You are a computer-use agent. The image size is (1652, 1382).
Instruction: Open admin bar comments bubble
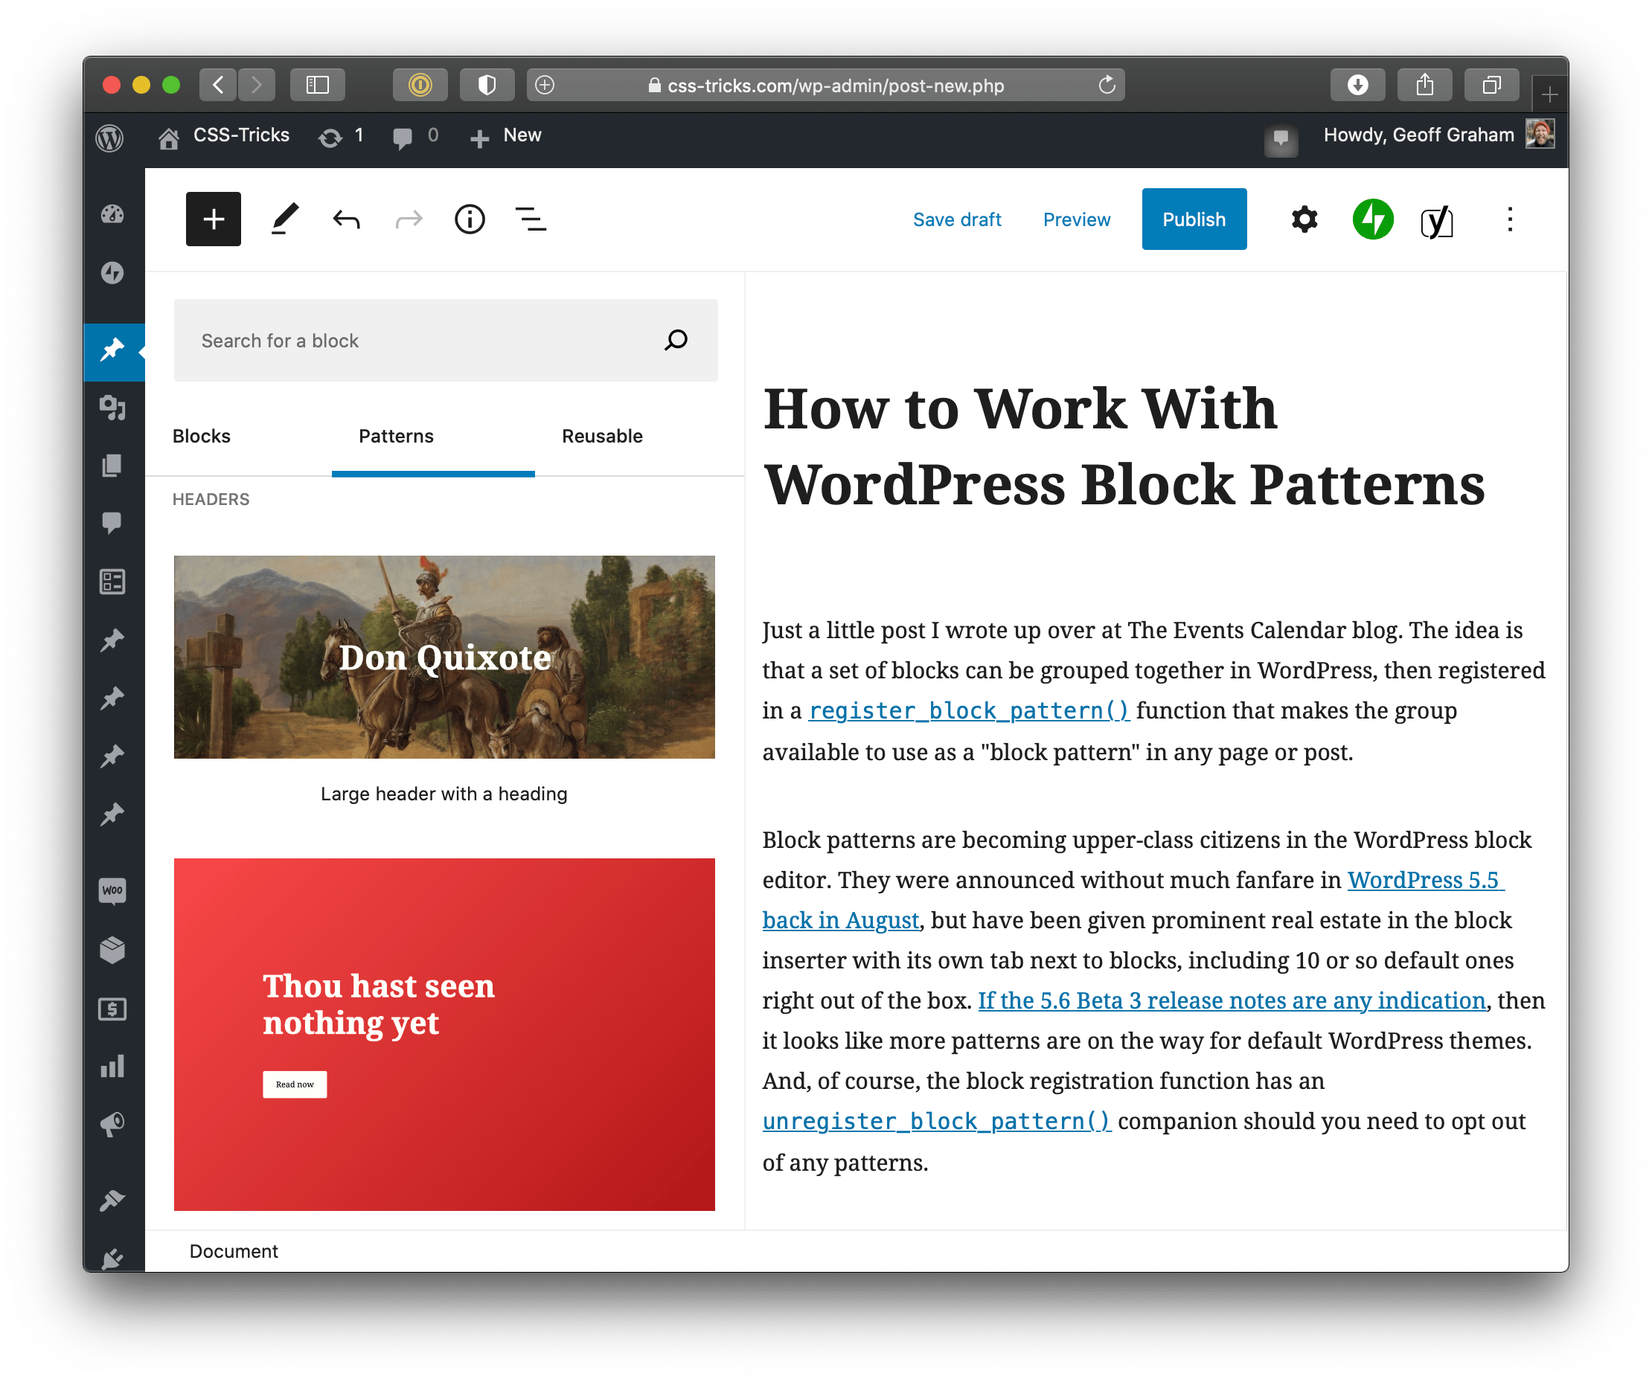pos(402,138)
